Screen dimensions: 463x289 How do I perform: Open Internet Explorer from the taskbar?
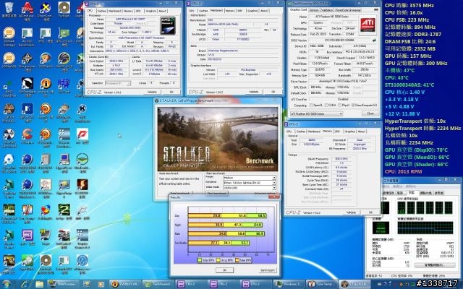[25, 284]
